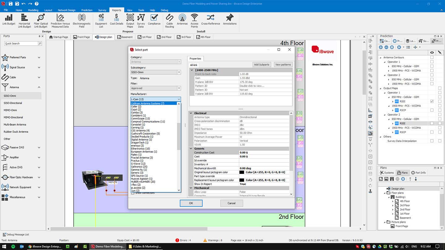Screen dimensions: 445x250
Task: Open the Antennas install report
Action: coord(182,20)
